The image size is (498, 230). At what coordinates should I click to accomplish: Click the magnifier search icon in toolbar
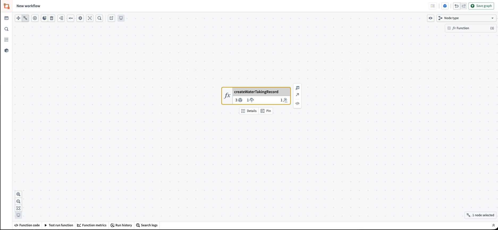point(99,18)
